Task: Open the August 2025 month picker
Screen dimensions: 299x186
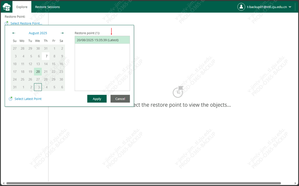Action: tap(38, 33)
